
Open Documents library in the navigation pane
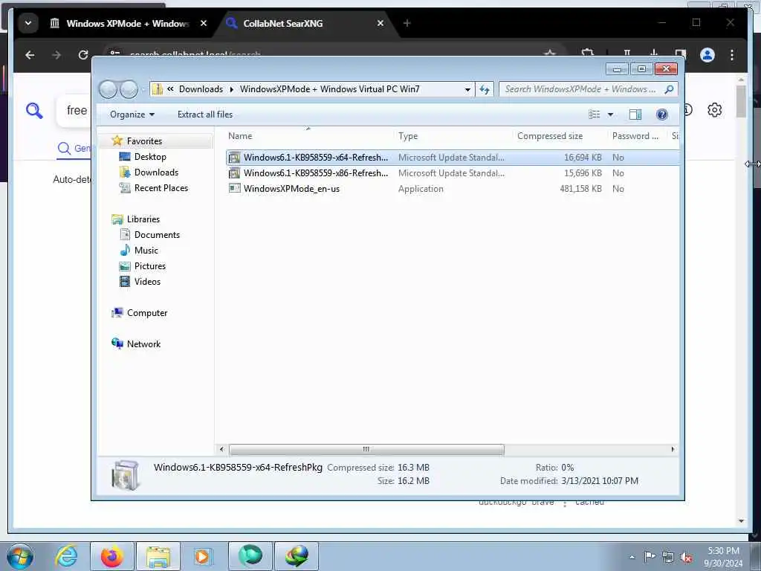[157, 234]
